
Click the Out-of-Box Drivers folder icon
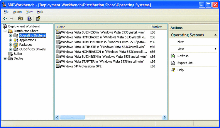[x=16, y=49]
